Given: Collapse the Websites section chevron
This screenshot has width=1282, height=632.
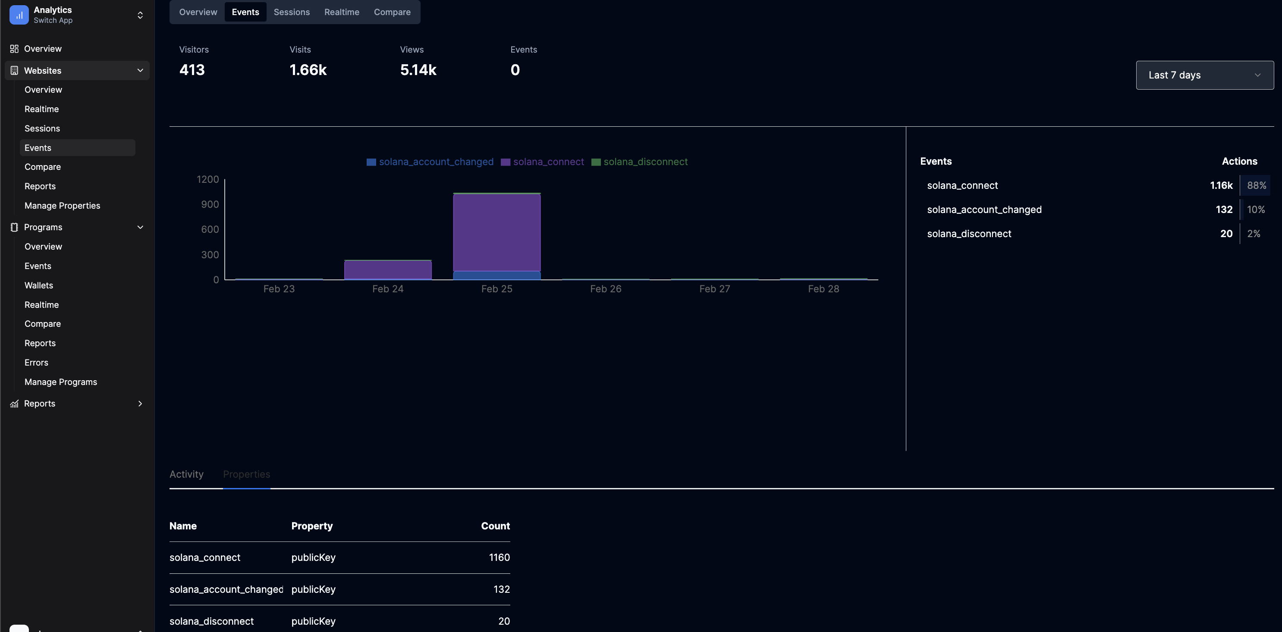Looking at the screenshot, I should click(x=140, y=71).
